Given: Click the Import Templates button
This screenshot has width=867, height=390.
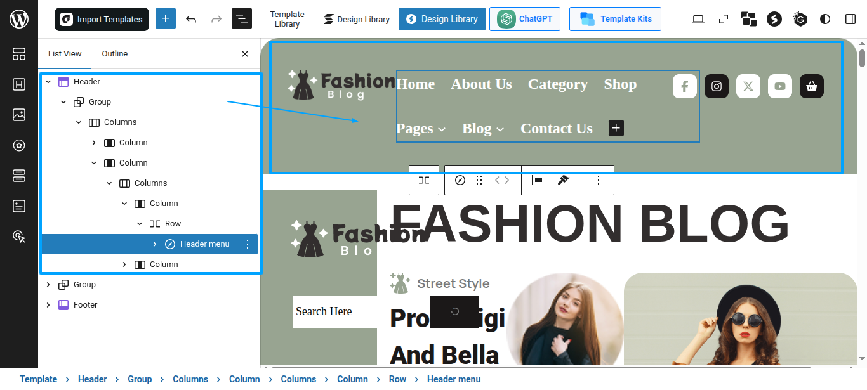Looking at the screenshot, I should point(102,19).
